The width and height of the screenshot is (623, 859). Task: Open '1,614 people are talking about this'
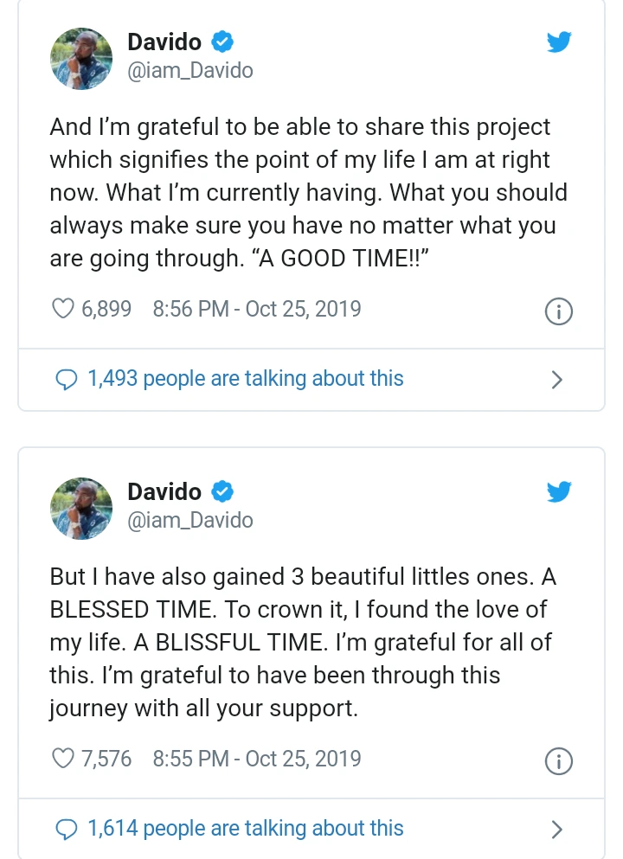click(246, 829)
